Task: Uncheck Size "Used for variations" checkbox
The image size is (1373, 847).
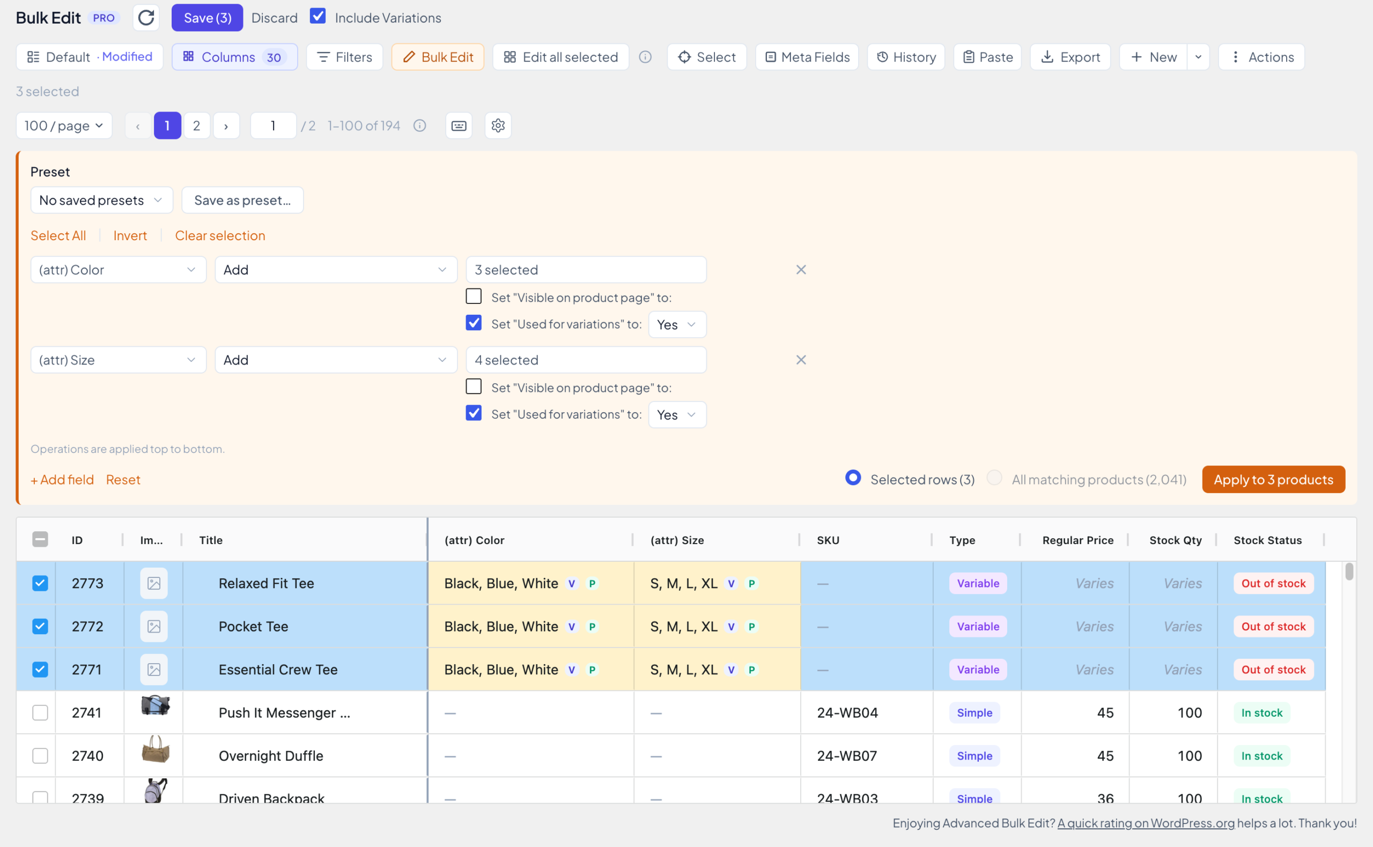Action: (x=474, y=413)
